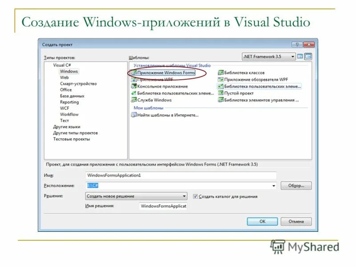This screenshot has width=356, height=267.
Task: Open the Создать новое решение dropdown
Action: point(136,196)
